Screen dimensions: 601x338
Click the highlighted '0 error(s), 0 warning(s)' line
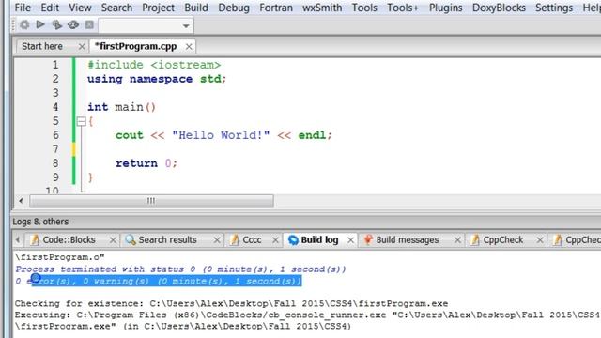click(x=159, y=281)
